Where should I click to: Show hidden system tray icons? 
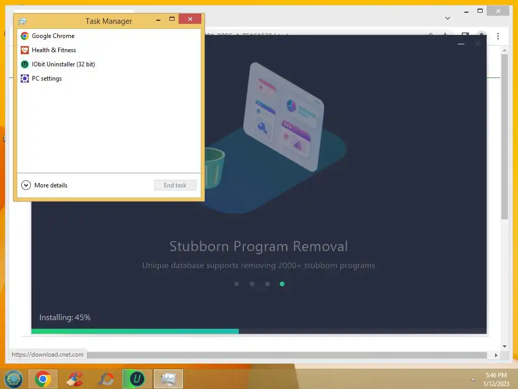473,379
